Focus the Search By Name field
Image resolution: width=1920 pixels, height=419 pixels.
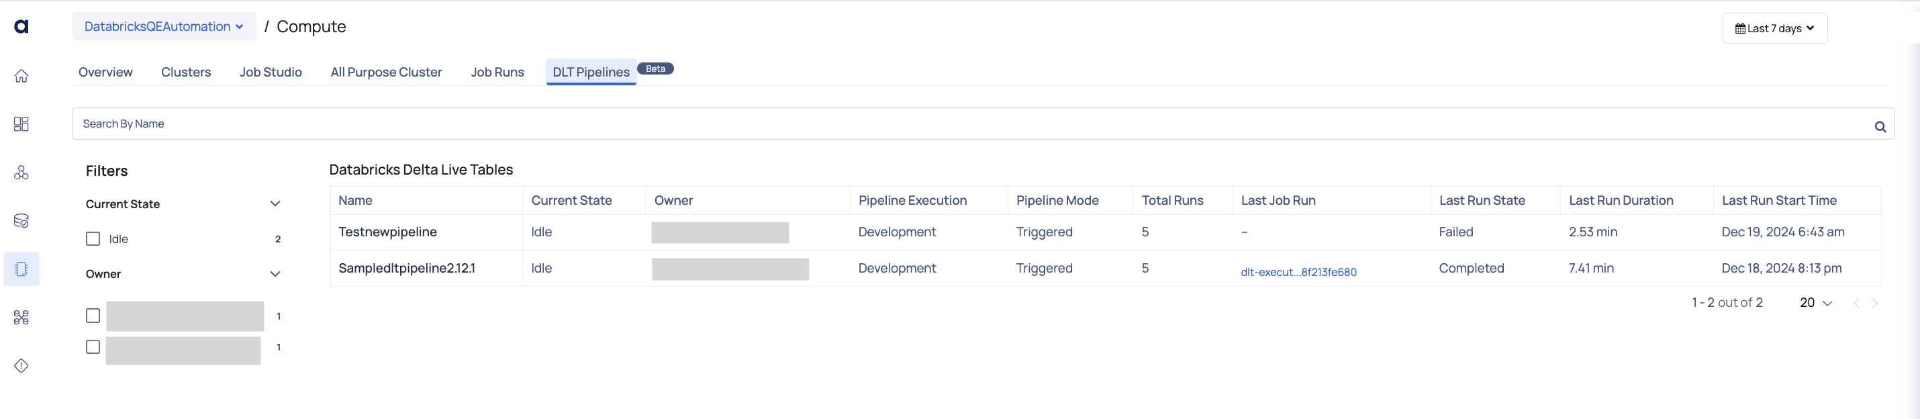point(983,124)
